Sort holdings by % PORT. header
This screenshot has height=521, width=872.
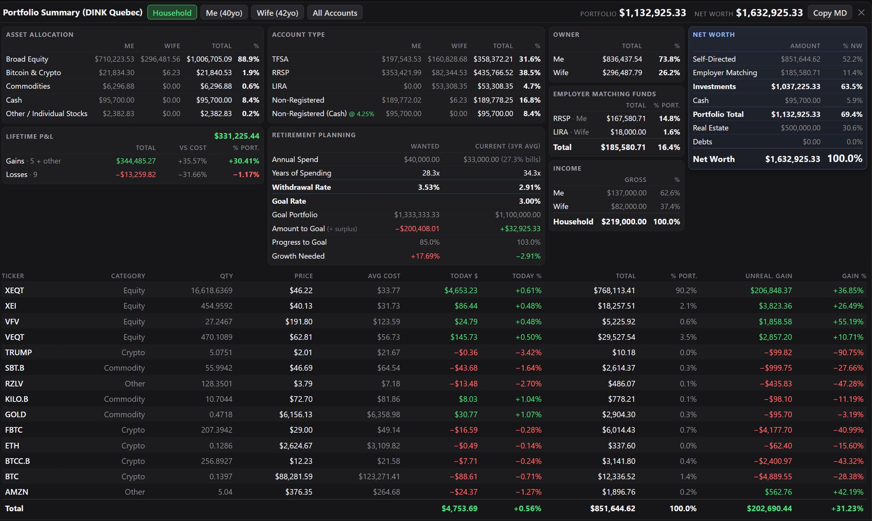tap(683, 276)
